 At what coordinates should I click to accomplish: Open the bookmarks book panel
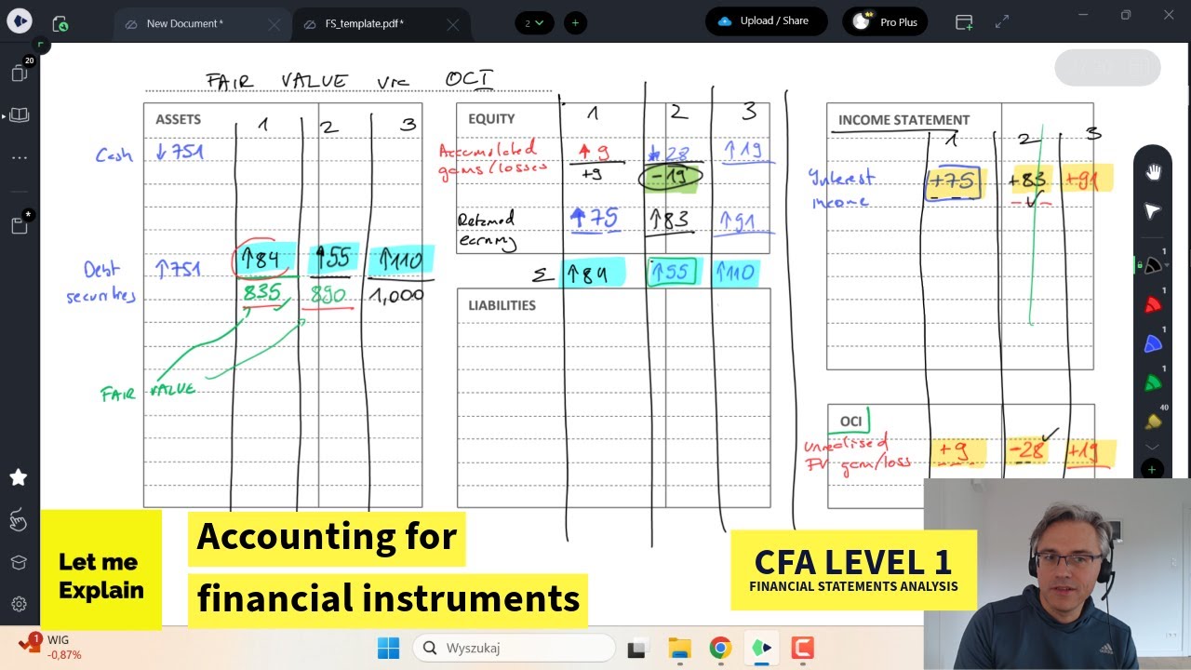coord(20,115)
